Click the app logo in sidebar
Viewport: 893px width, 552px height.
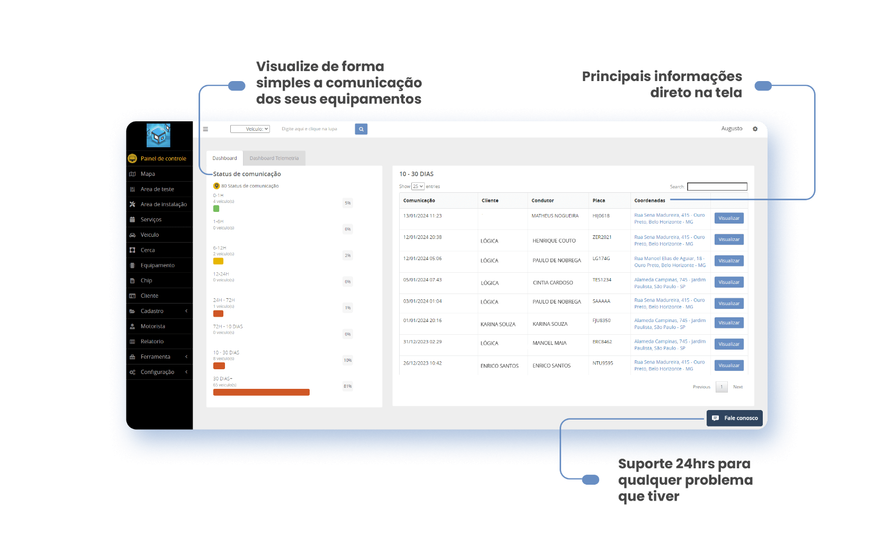click(158, 135)
